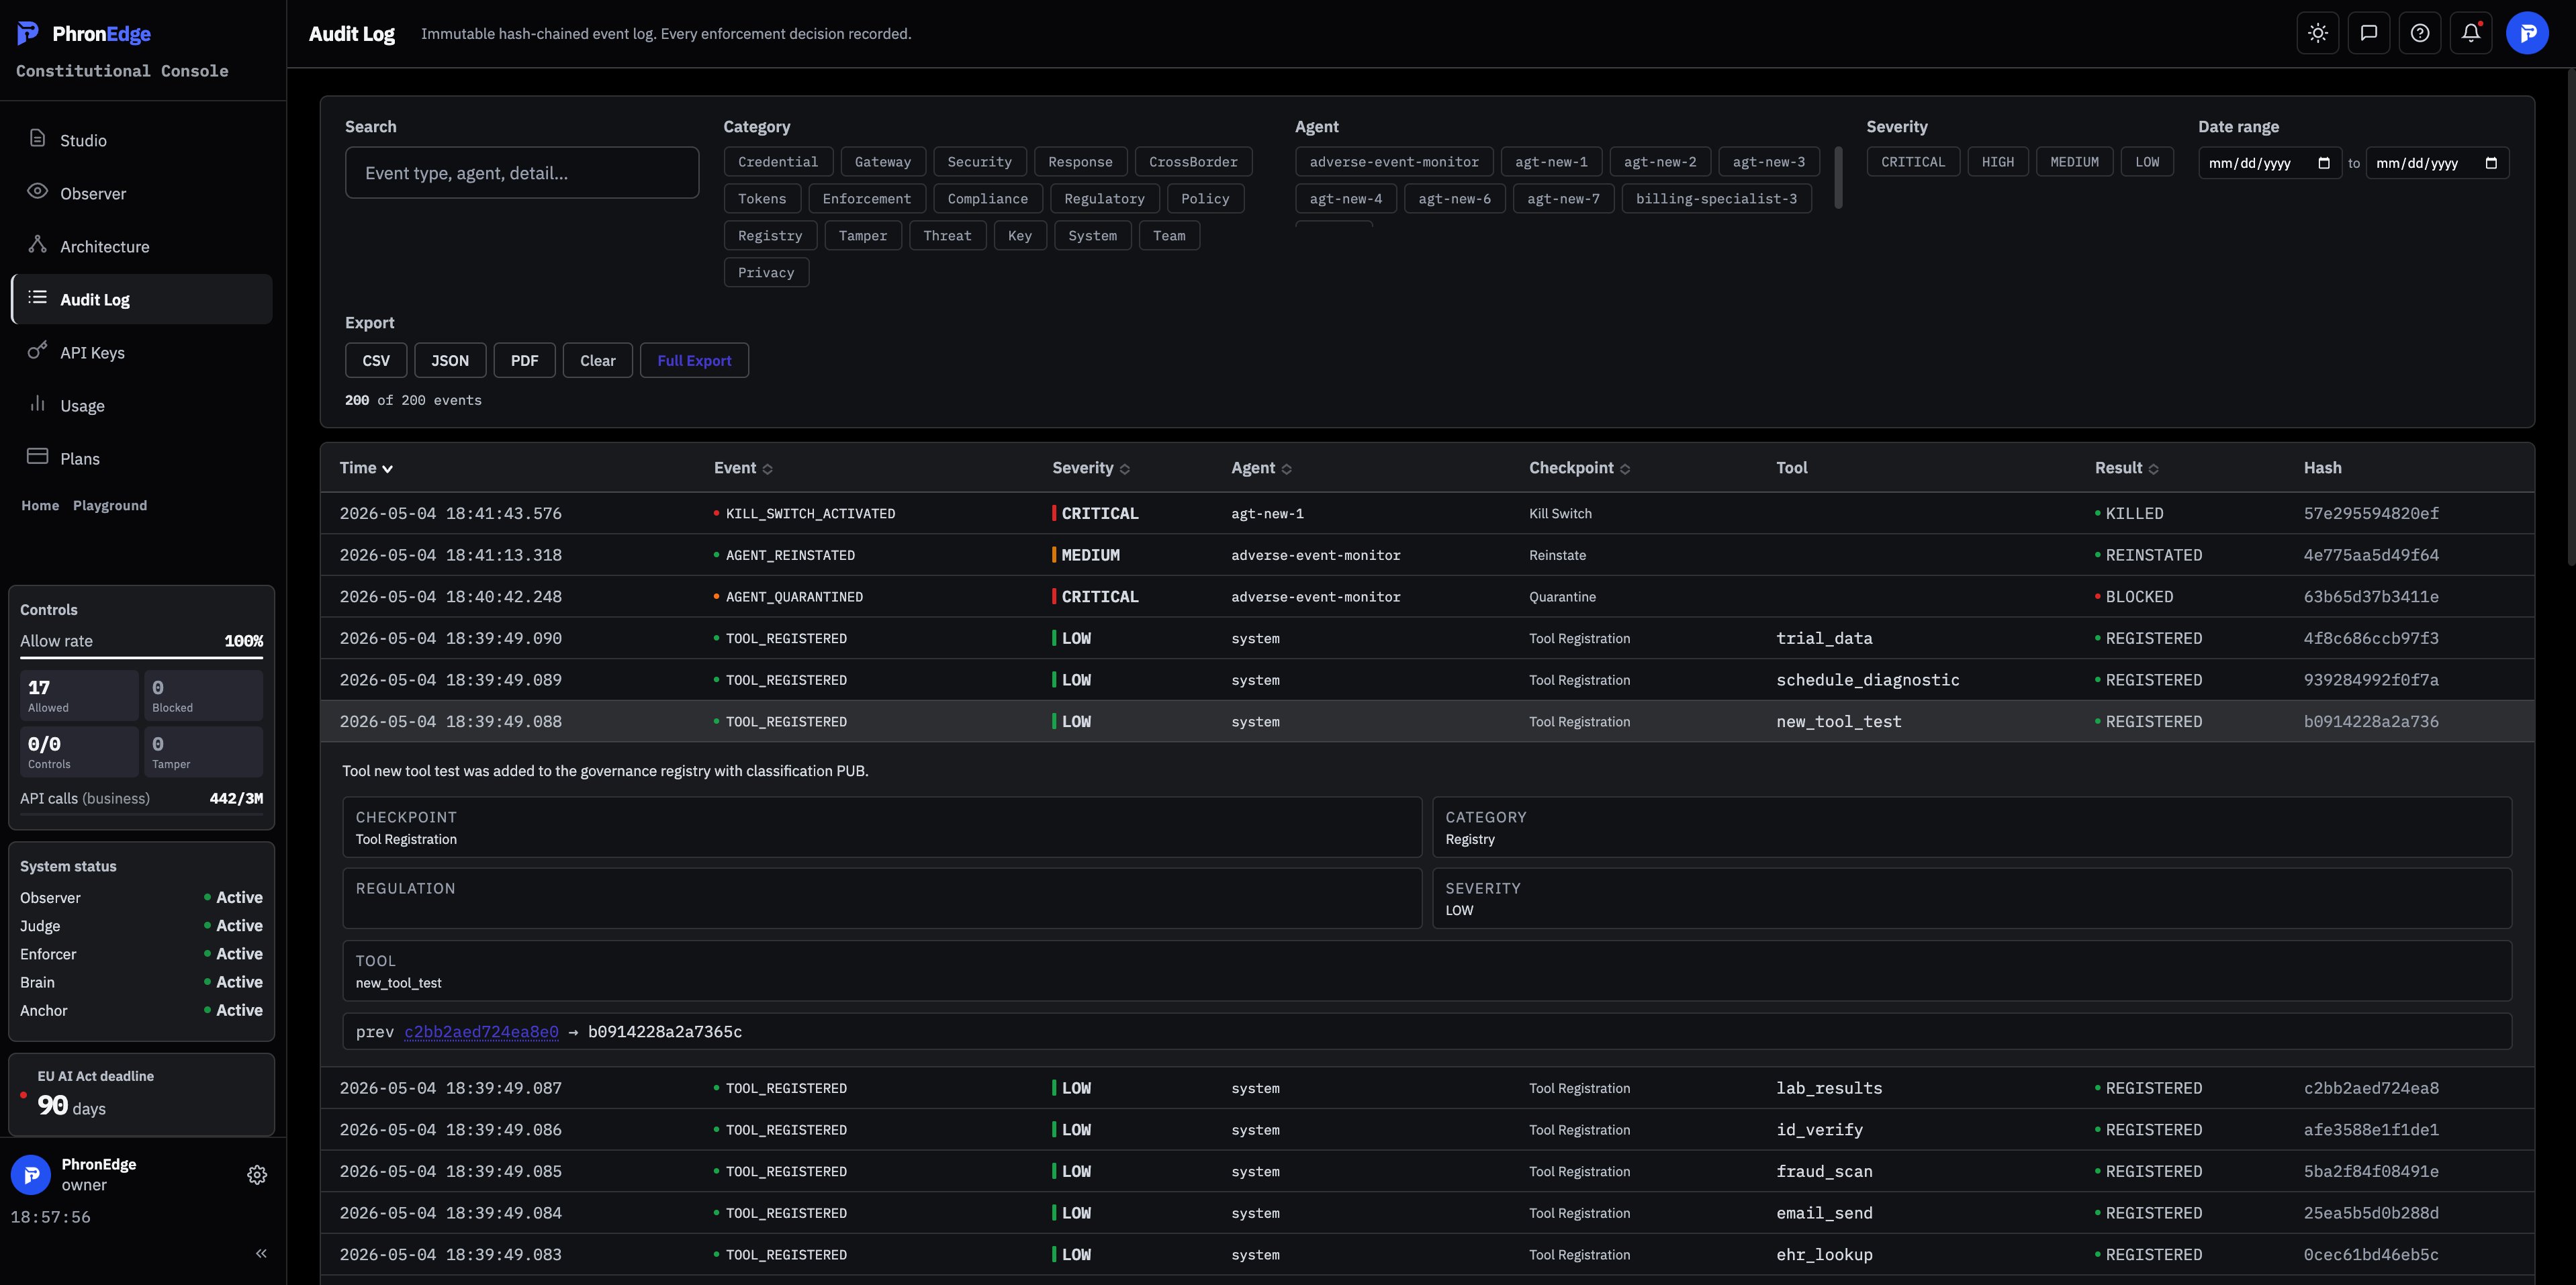
Task: Toggle CRITICAL severity filter
Action: 1913,162
